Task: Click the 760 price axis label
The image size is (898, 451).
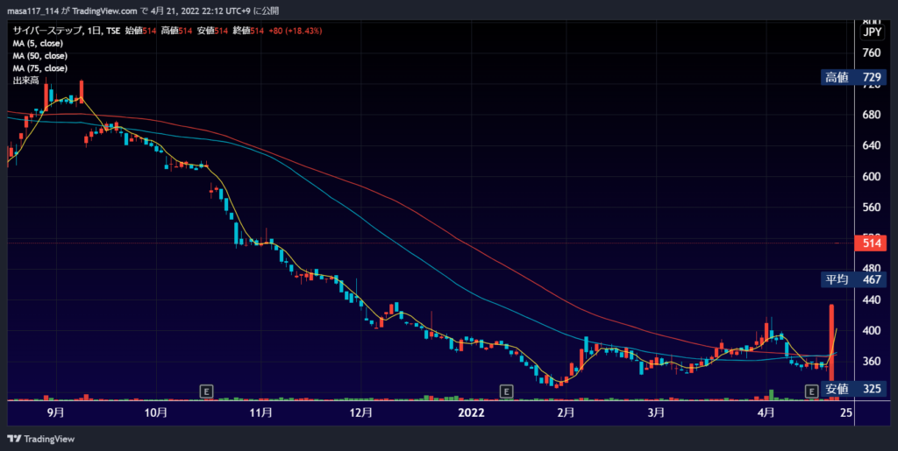Action: tap(871, 53)
